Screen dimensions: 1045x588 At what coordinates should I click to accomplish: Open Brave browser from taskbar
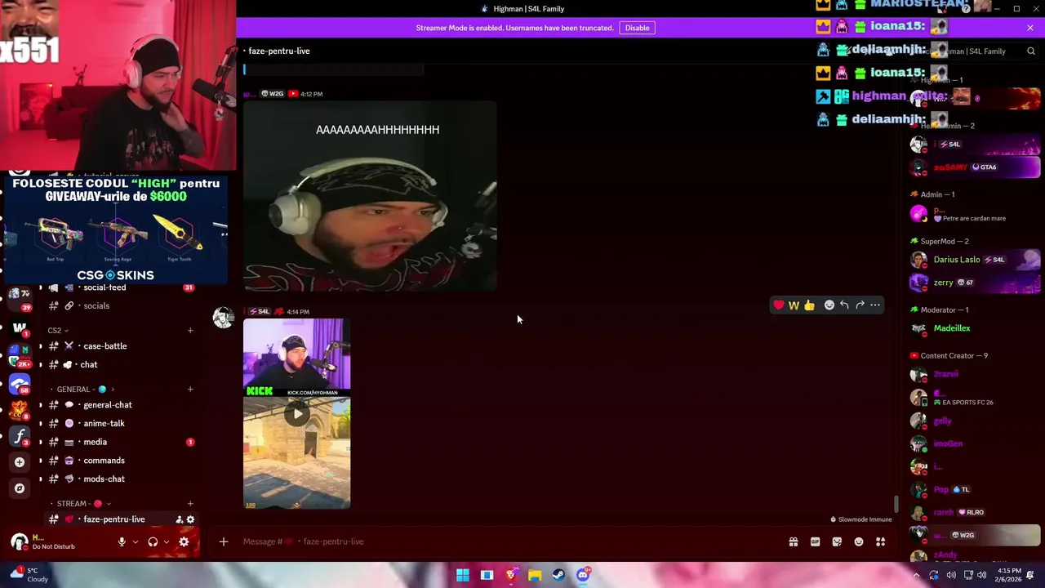click(x=511, y=575)
